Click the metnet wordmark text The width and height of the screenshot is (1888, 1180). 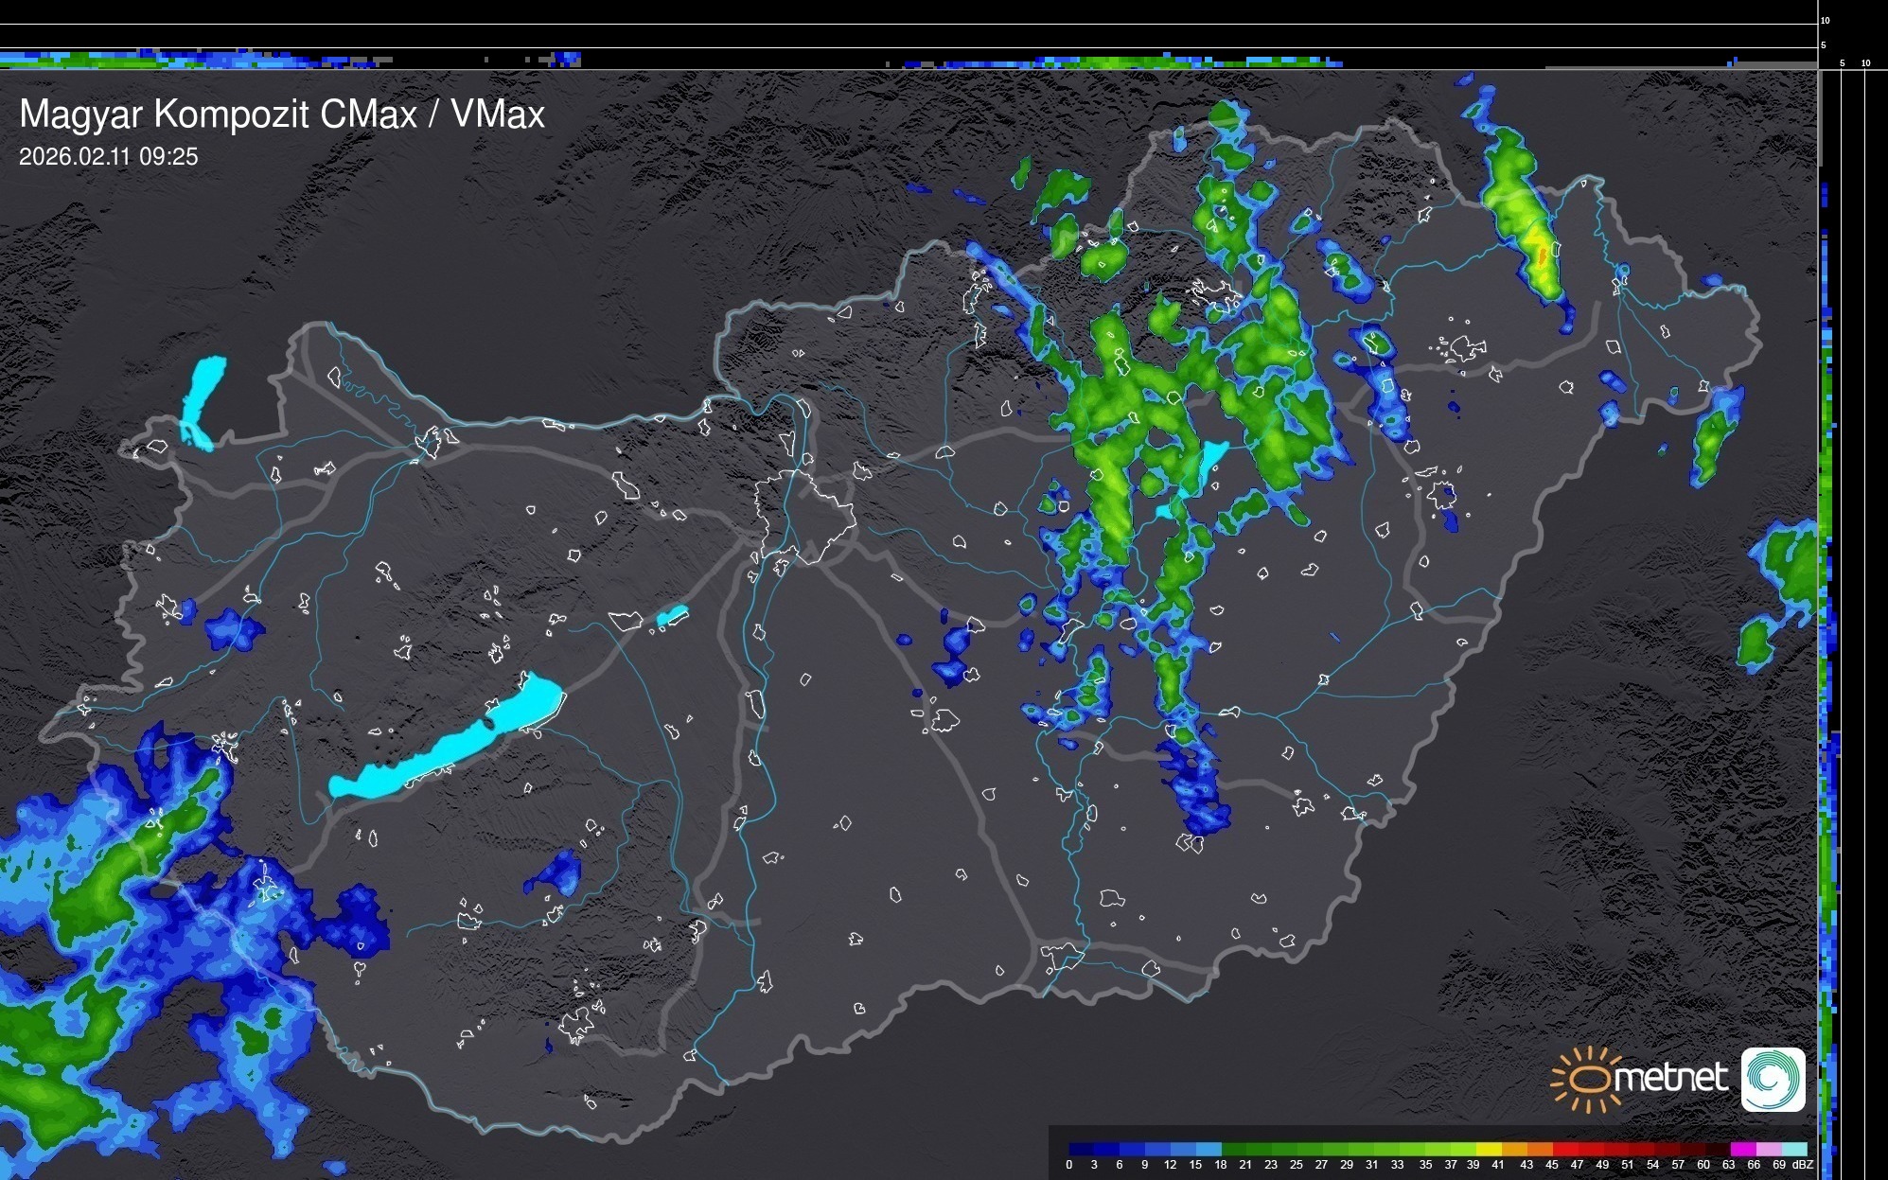1670,1078
